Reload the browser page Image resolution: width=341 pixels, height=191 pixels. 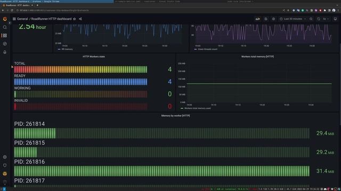point(12,11)
